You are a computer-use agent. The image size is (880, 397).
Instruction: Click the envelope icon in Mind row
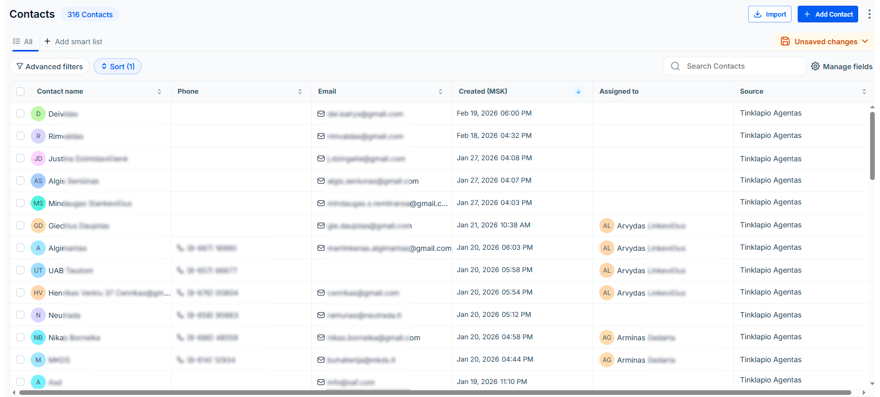(321, 203)
